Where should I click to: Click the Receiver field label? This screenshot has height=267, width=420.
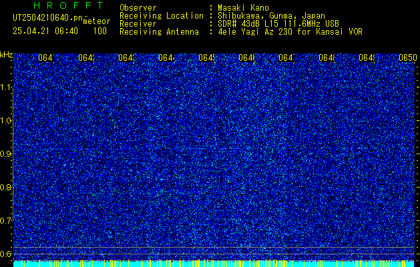click(138, 24)
